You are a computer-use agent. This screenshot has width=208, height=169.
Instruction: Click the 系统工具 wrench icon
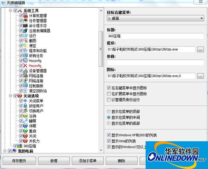20,11
